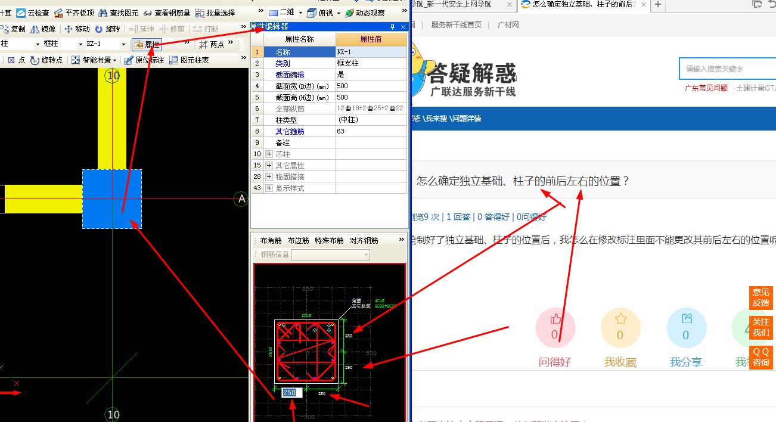Open the 钢筋信息 combo box
This screenshot has width=776, height=422.
(330, 255)
